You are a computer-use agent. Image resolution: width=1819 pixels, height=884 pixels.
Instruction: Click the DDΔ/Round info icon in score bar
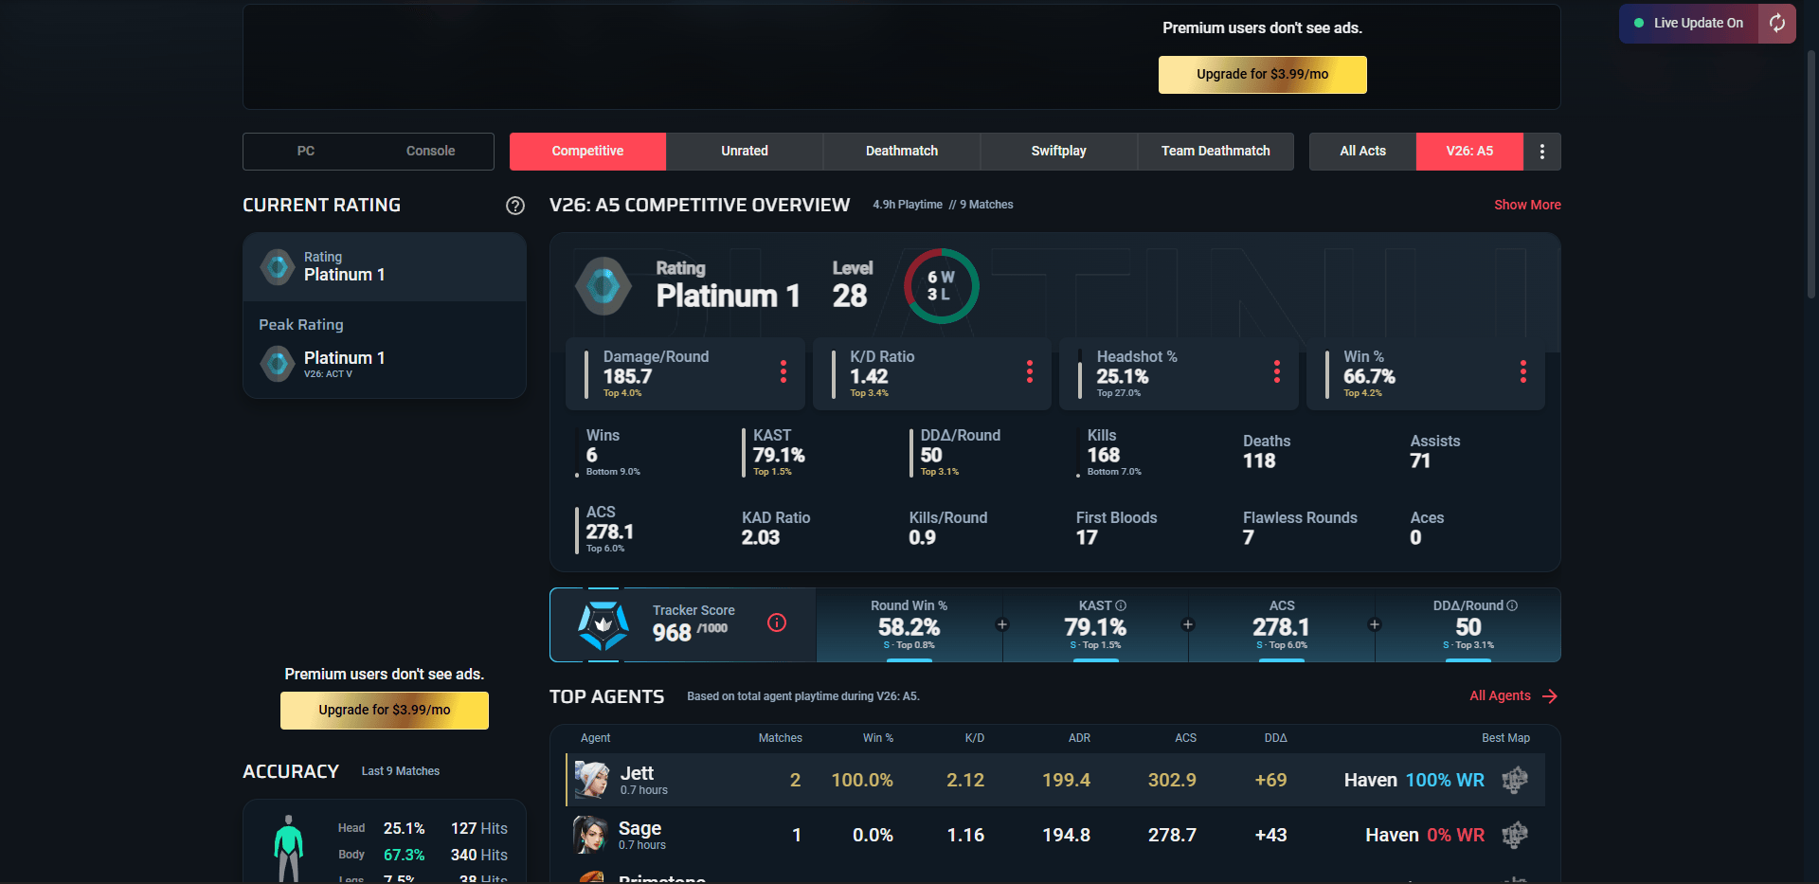[1512, 605]
